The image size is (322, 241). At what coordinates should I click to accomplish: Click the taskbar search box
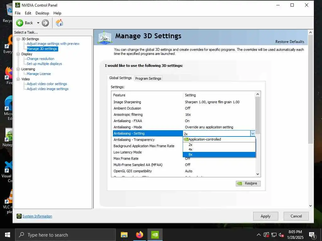[x=65, y=235]
